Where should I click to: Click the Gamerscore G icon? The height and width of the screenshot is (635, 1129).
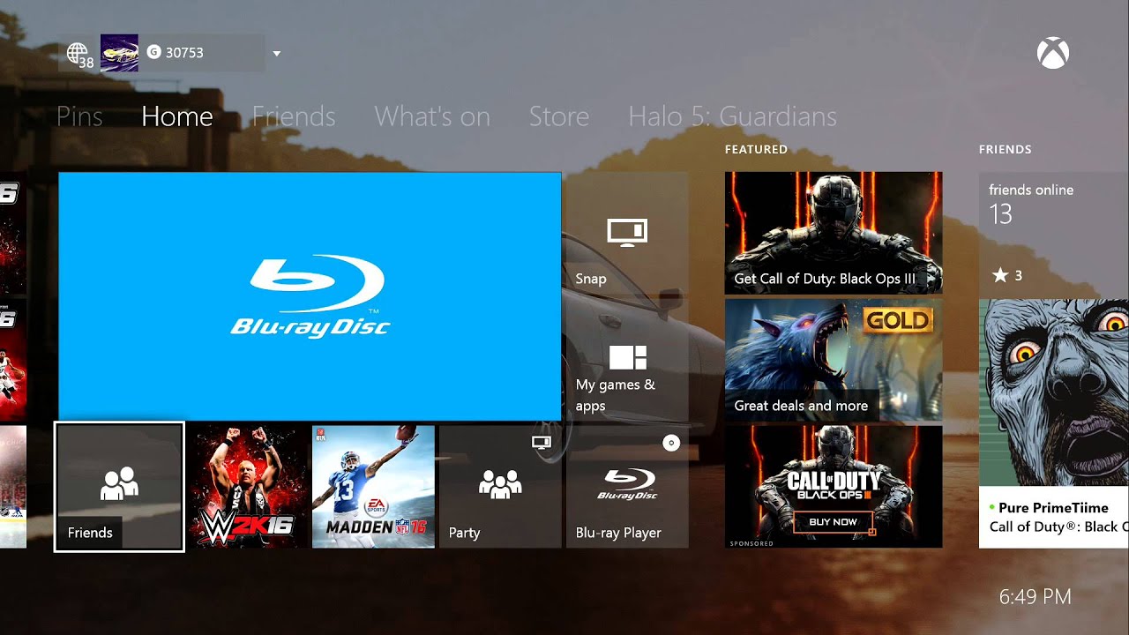point(154,52)
